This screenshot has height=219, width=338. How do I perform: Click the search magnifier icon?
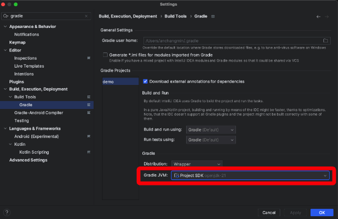6,16
